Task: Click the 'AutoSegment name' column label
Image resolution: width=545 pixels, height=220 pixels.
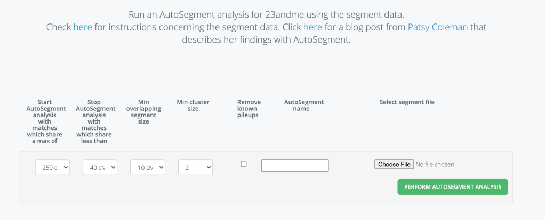Action: pos(303,105)
